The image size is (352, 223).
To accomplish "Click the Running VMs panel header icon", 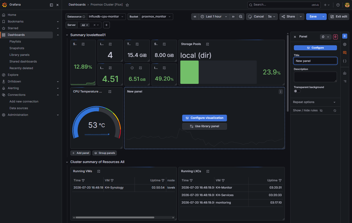I will click(99, 171).
